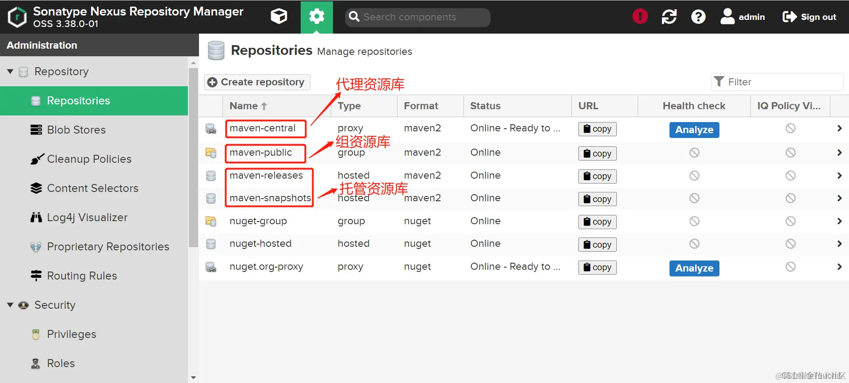This screenshot has width=849, height=383.
Task: Open nuget.org-proxy row details chevron
Action: click(839, 267)
